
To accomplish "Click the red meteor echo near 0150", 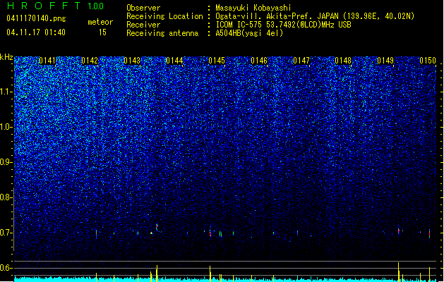I will (x=430, y=233).
